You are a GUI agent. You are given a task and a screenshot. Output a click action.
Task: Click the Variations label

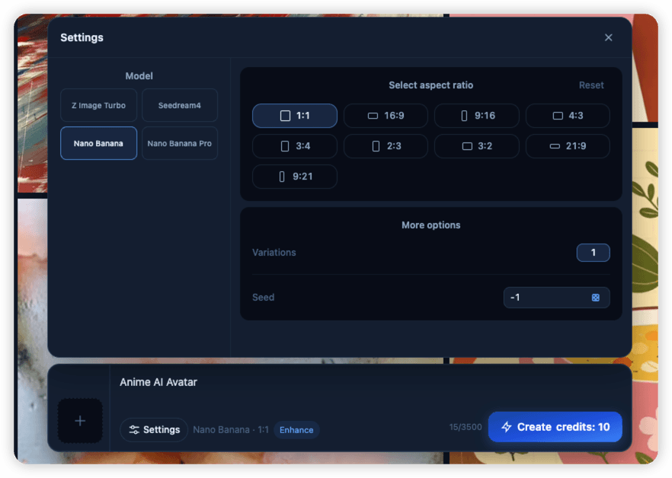click(x=274, y=253)
